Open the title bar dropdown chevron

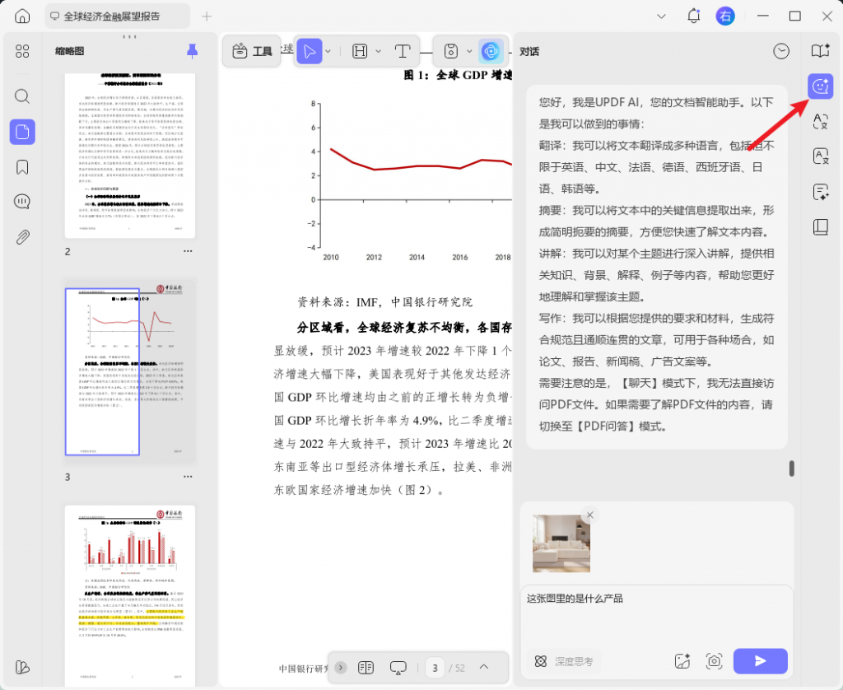coord(662,16)
